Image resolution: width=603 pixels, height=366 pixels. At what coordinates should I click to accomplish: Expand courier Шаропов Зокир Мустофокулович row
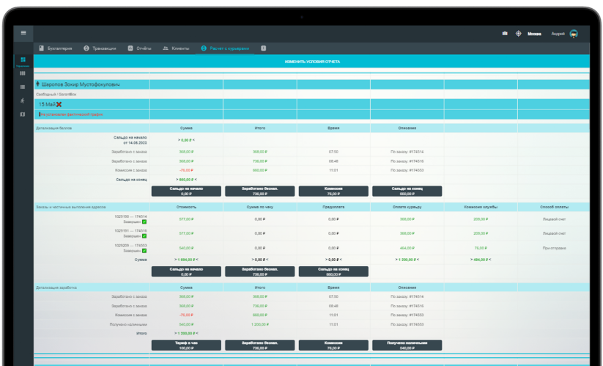[x=81, y=84]
